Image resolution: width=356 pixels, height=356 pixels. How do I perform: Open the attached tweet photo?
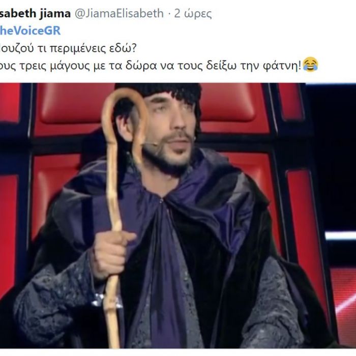point(178,216)
